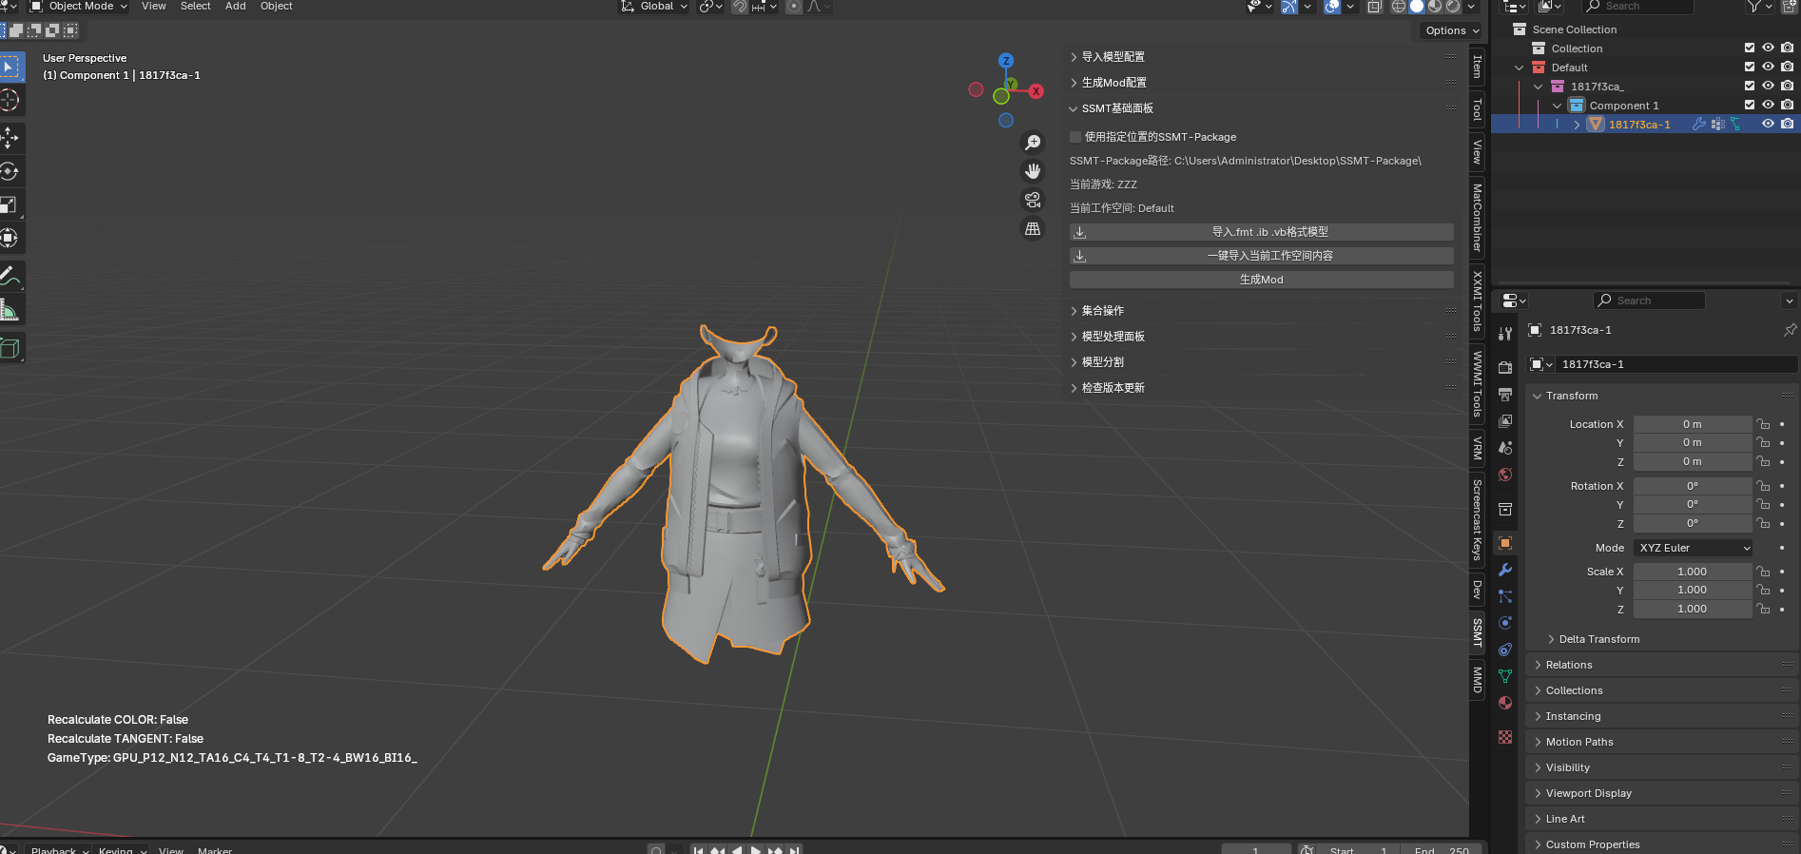Select the Select Box tool
Screen dimensions: 1801x854
pyautogui.click(x=10, y=67)
